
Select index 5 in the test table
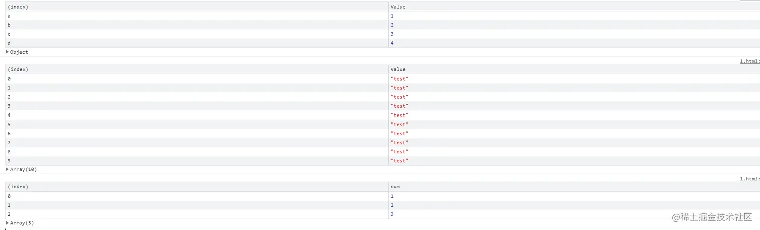click(x=9, y=124)
